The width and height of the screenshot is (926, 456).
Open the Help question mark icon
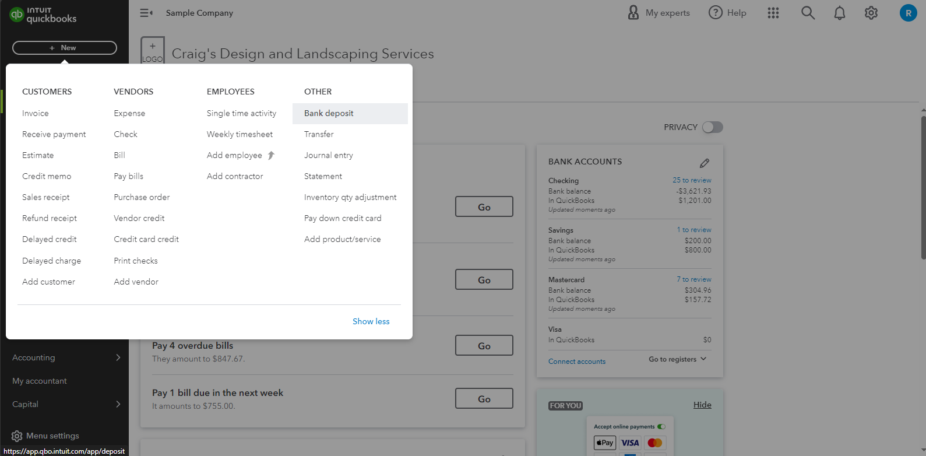(x=715, y=13)
